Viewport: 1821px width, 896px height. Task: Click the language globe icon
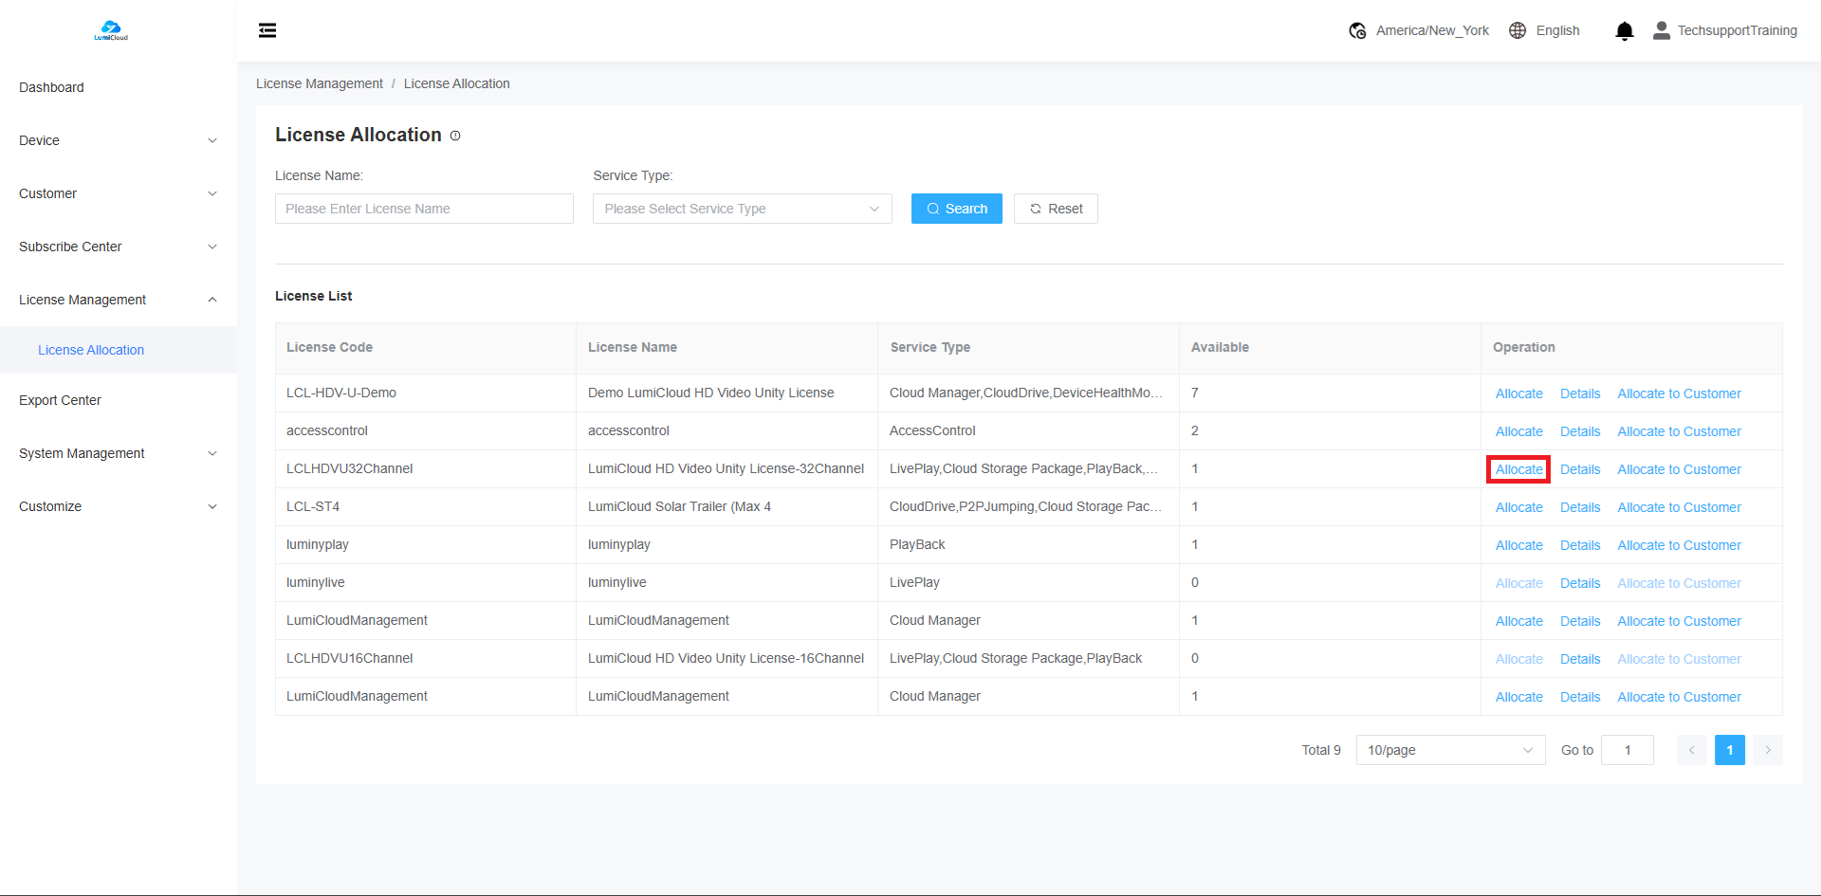pos(1517,30)
